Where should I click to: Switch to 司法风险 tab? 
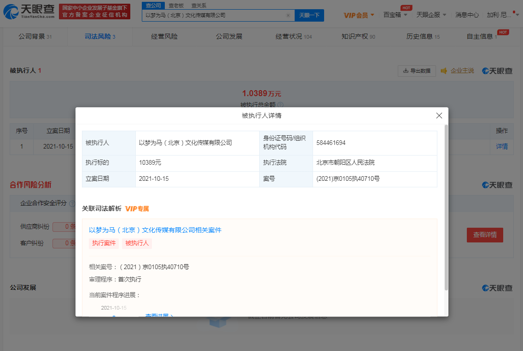tap(100, 37)
